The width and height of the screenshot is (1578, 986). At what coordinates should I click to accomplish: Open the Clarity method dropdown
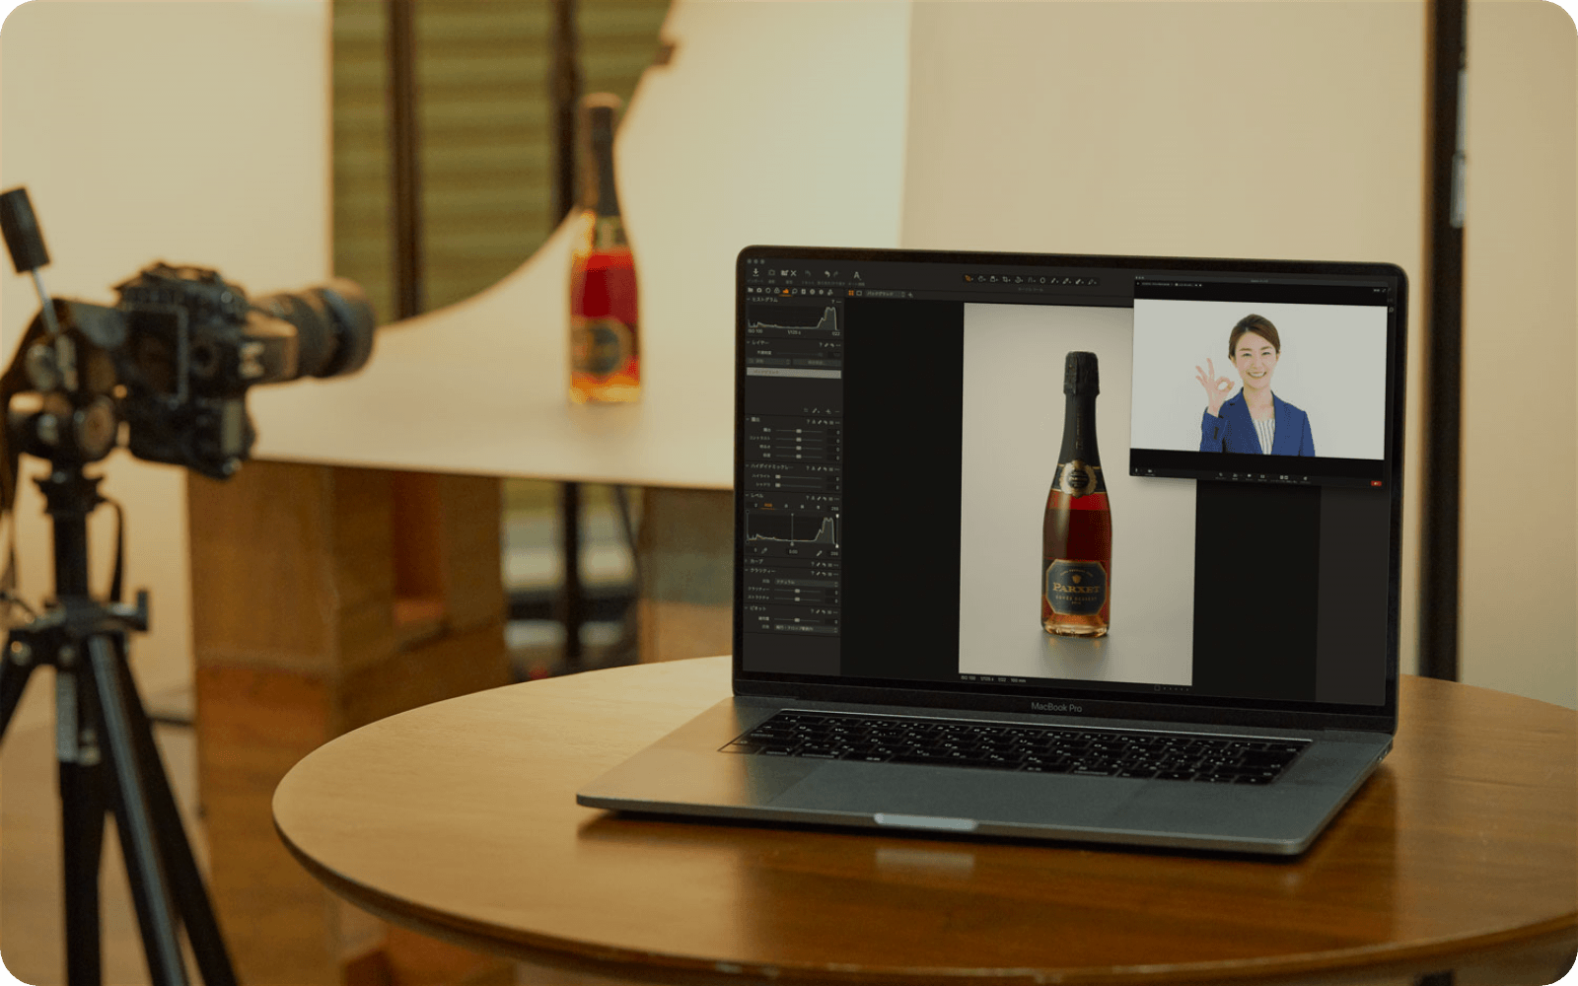click(x=807, y=582)
